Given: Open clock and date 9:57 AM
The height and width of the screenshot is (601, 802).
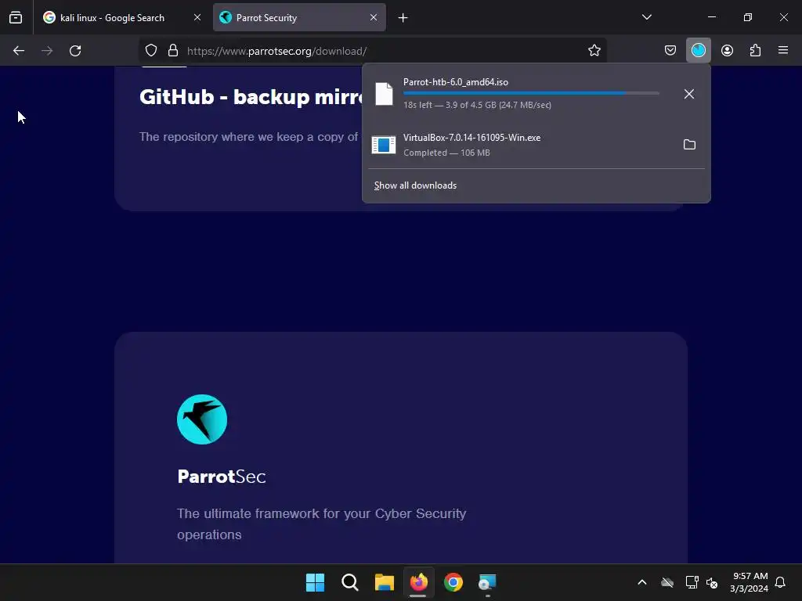Looking at the screenshot, I should [750, 582].
